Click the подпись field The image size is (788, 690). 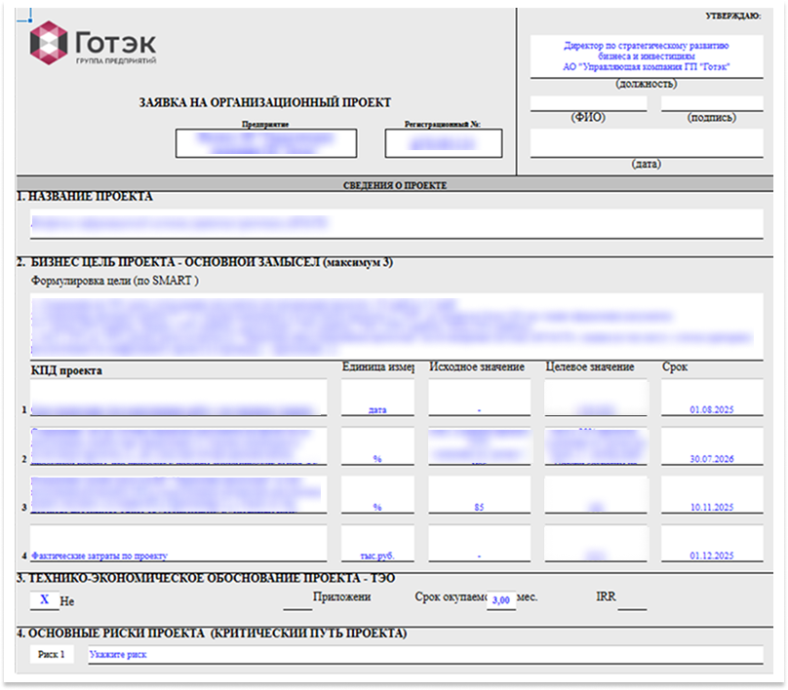pyautogui.click(x=711, y=103)
